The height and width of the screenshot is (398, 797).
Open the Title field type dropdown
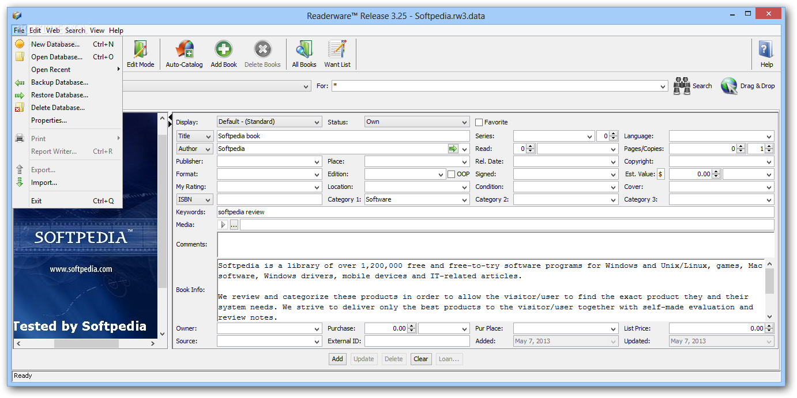tap(195, 136)
